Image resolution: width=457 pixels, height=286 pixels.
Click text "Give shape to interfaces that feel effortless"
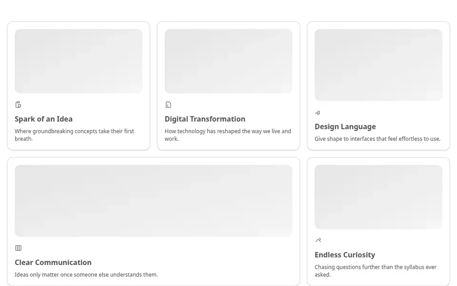[369, 139]
